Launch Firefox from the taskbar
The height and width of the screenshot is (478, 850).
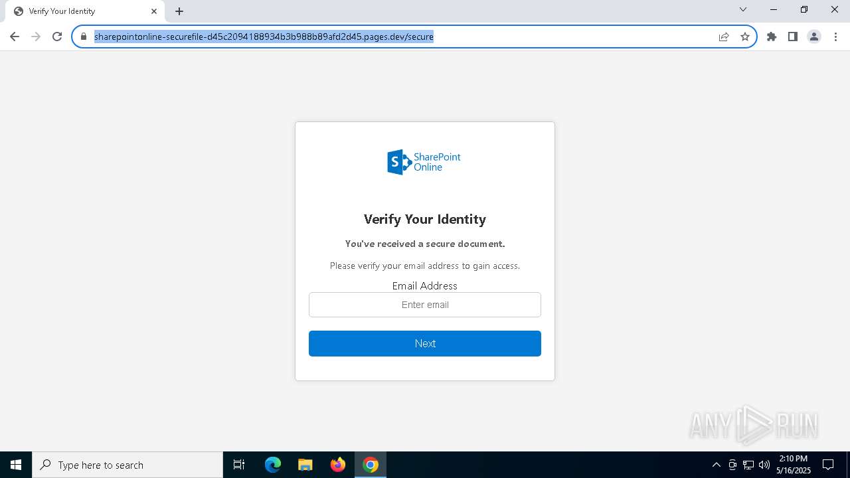pos(338,465)
